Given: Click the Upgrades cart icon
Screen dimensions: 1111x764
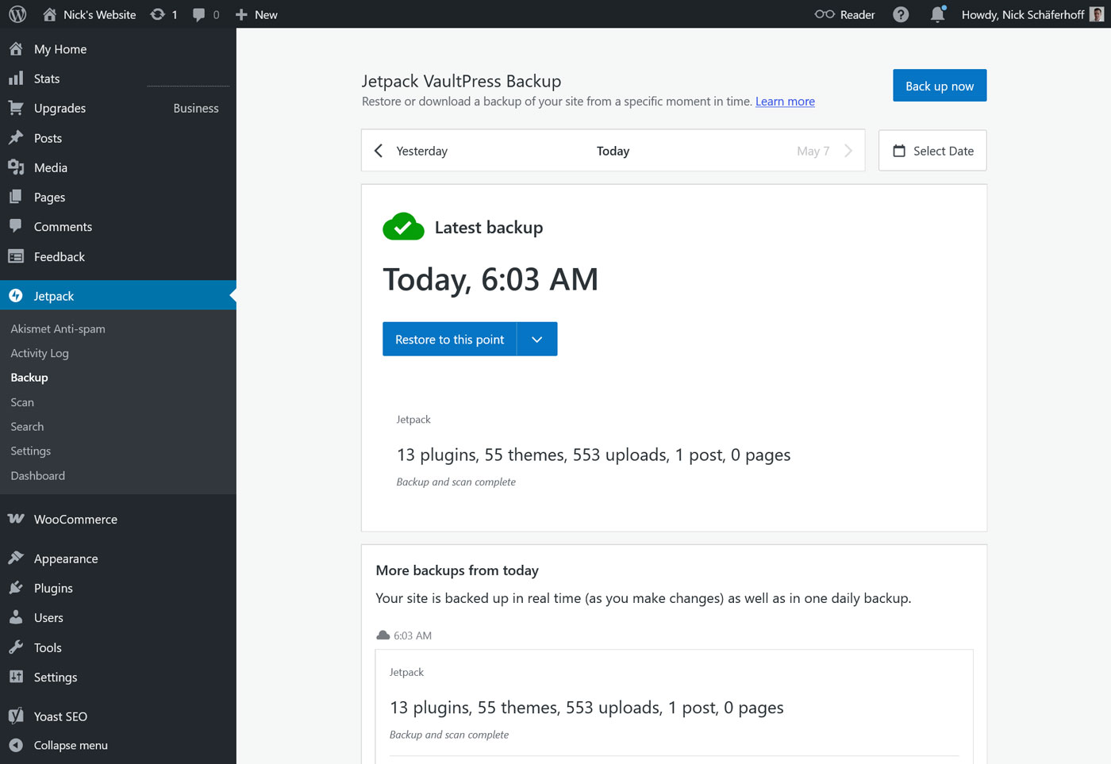Looking at the screenshot, I should tap(16, 108).
